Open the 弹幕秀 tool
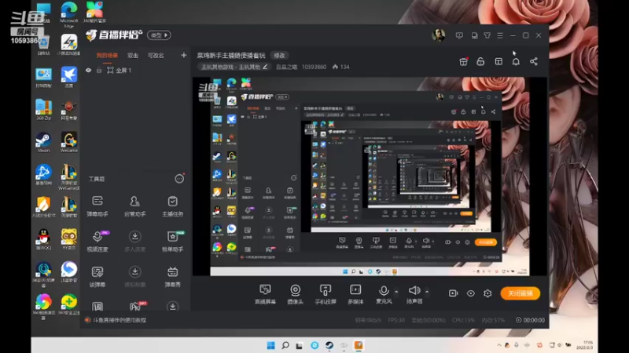The height and width of the screenshot is (353, 629). [x=172, y=277]
